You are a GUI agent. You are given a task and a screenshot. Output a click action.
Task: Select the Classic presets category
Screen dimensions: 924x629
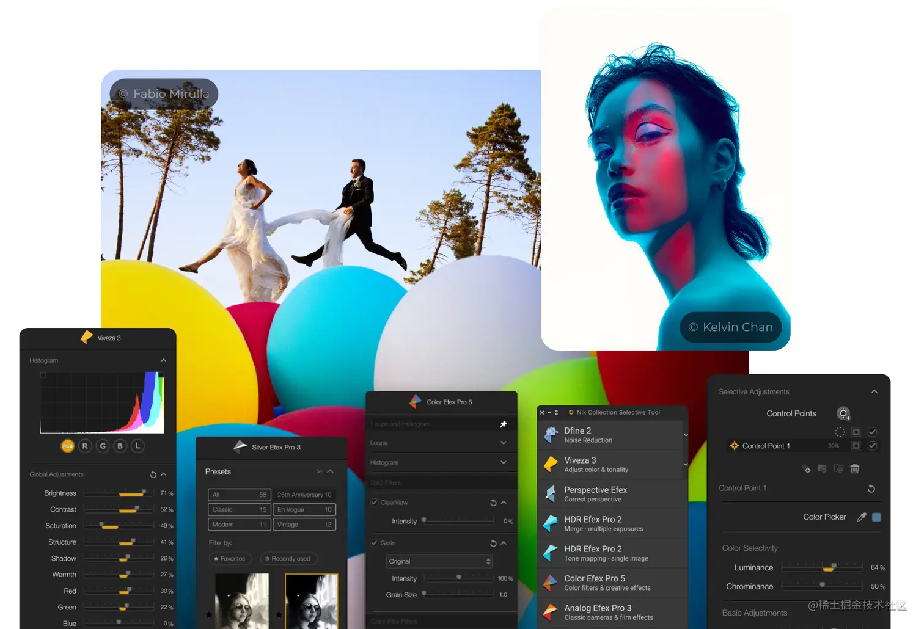point(240,509)
